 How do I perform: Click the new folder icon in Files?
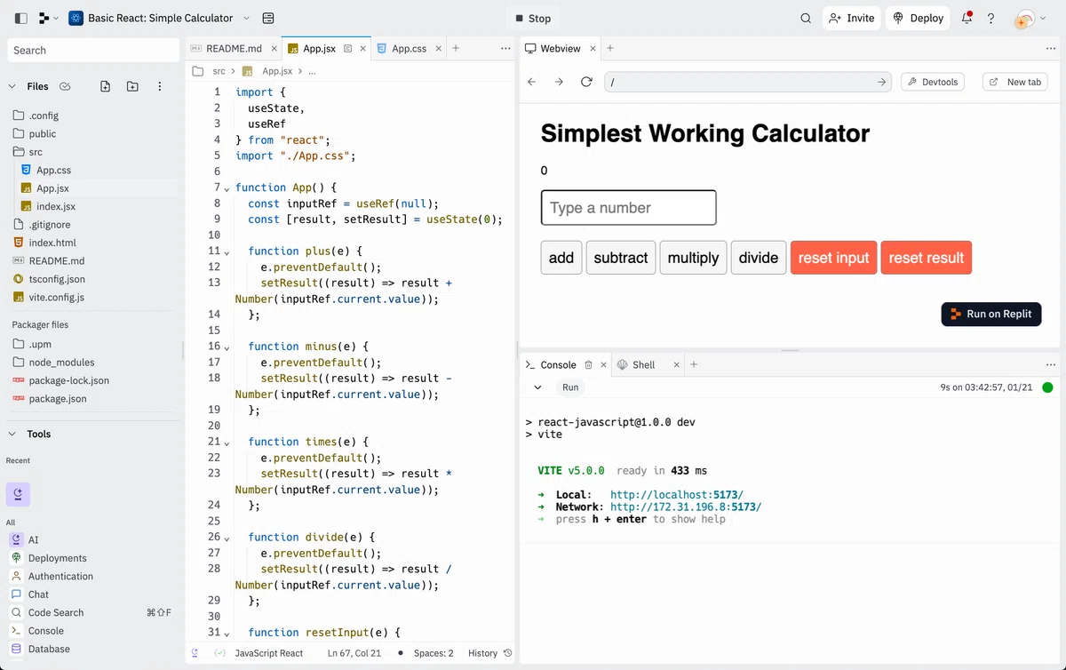coord(132,86)
